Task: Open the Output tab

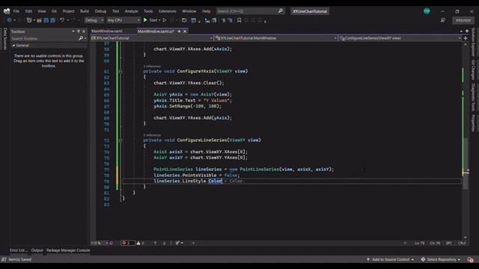Action: point(37,250)
